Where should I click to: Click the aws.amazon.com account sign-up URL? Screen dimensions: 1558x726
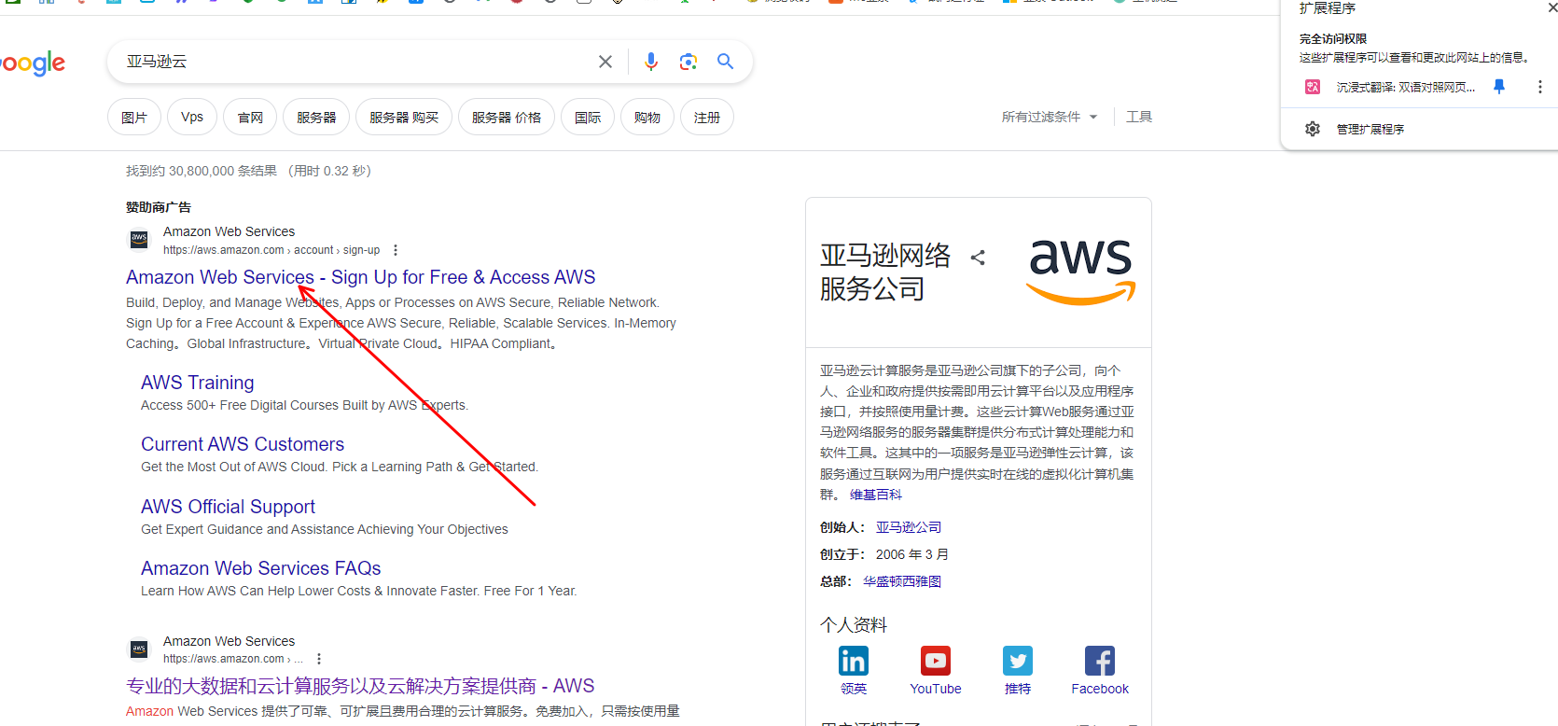click(x=271, y=250)
